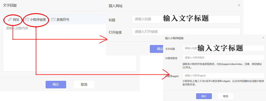Close the 插入网址 dialog
The width and height of the screenshot is (266, 101).
(239, 5)
